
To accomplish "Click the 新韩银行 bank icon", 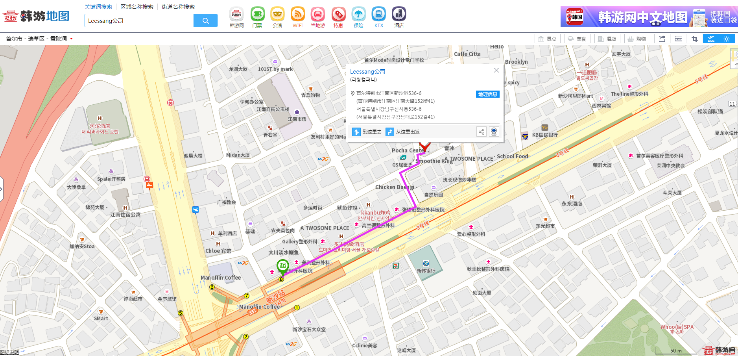I will pyautogui.click(x=426, y=263).
